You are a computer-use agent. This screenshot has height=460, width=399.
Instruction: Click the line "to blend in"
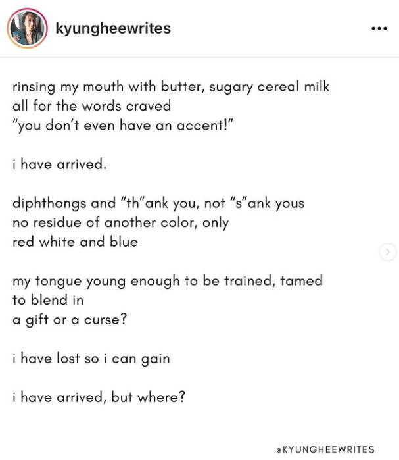[48, 300]
